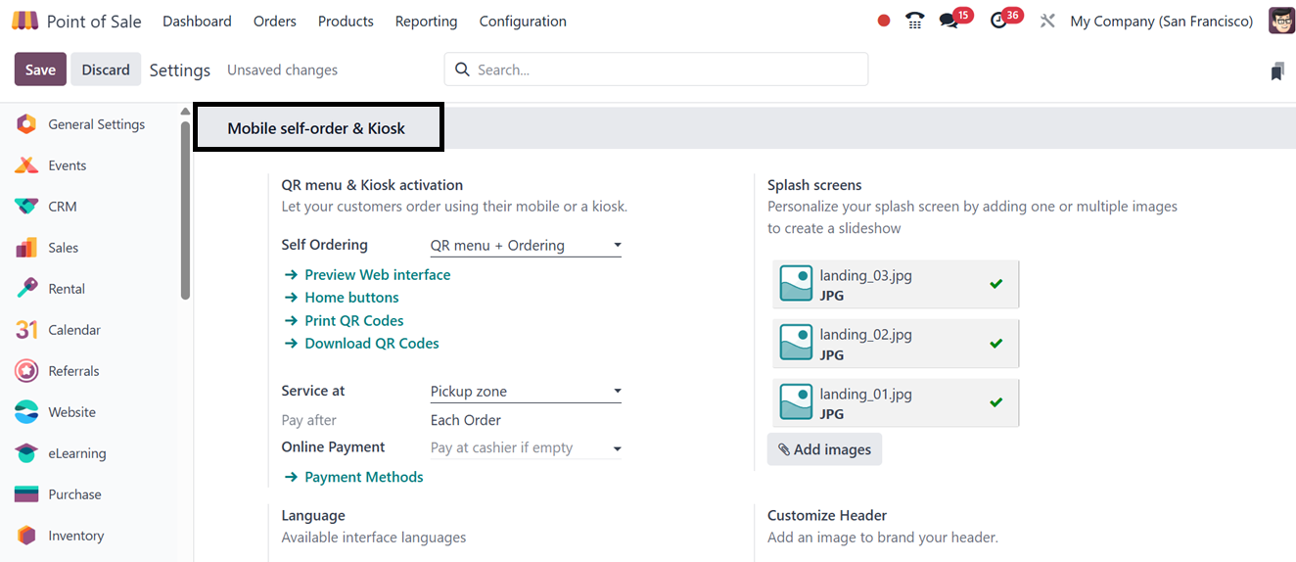
Task: Click the settings search field
Action: click(666, 70)
